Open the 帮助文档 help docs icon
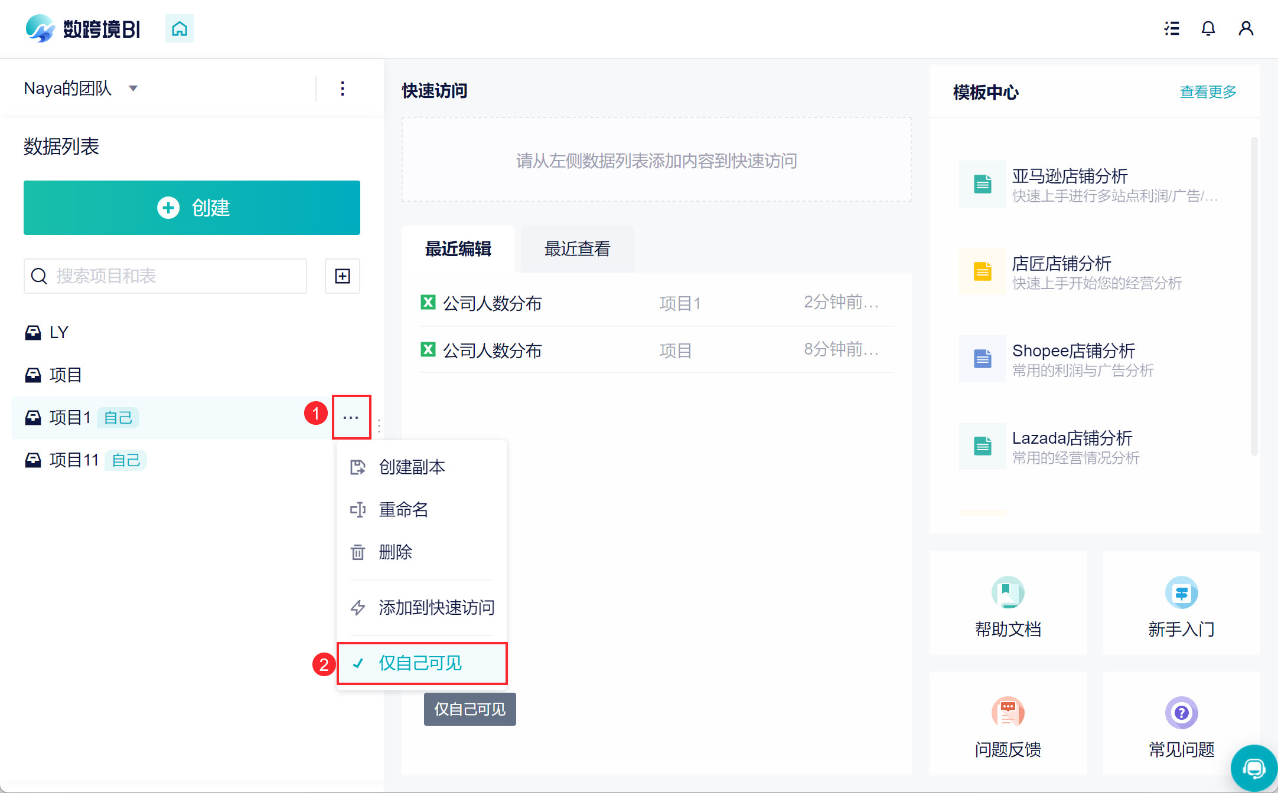The height and width of the screenshot is (793, 1278). coord(1008,592)
